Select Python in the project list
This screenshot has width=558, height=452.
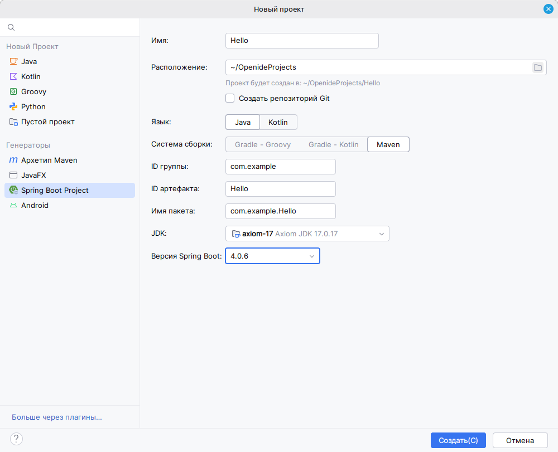pyautogui.click(x=70, y=106)
